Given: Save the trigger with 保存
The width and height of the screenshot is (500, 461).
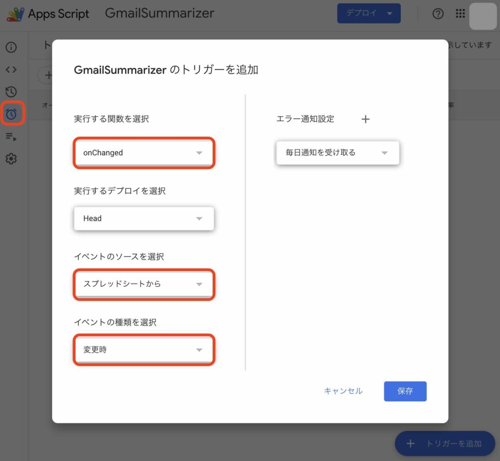Looking at the screenshot, I should pyautogui.click(x=405, y=391).
